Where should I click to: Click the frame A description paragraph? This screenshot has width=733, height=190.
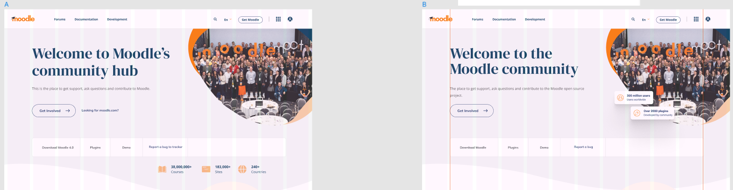coord(91,88)
